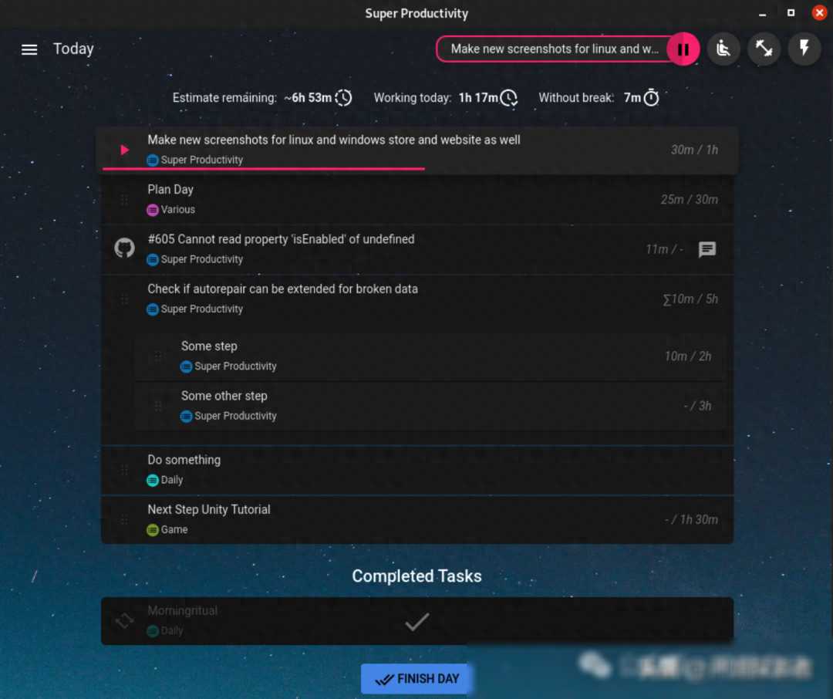This screenshot has width=833, height=699.
Task: Open current task box in header
Action: click(x=555, y=49)
